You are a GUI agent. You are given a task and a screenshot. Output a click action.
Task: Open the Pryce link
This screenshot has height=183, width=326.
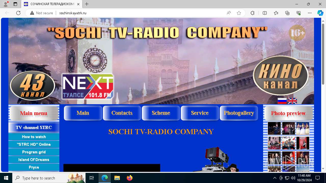[34, 167]
